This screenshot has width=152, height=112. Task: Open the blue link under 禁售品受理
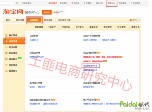pos(36,57)
